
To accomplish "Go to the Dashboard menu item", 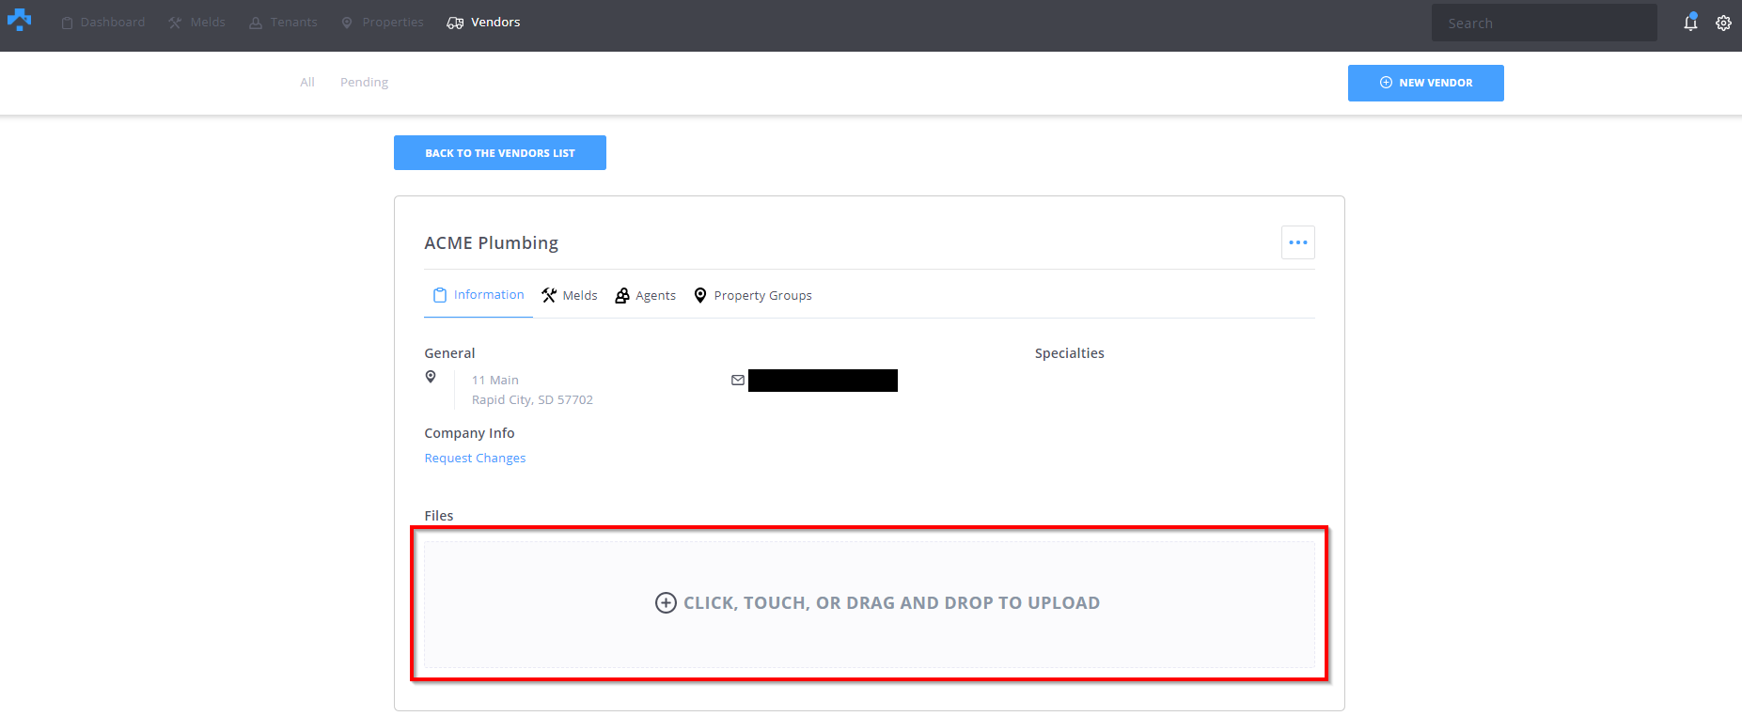I will coord(103,23).
